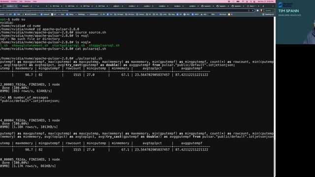Click the './pulsarsql.sh' command text
315x177 pixels.
[x=89, y=59]
